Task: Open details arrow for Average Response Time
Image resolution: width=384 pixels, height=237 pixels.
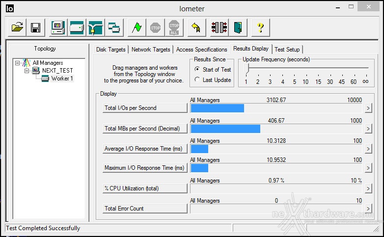Action: (368, 149)
